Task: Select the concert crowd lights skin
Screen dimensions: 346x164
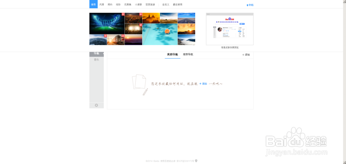Action: [x=133, y=29]
